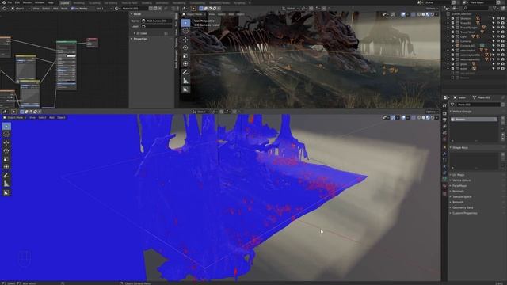
Task: Select the Measure tool in upper viewport
Action: pyautogui.click(x=185, y=81)
